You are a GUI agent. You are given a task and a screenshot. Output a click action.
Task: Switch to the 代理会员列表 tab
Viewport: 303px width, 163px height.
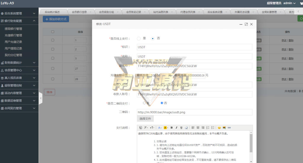tap(188, 12)
